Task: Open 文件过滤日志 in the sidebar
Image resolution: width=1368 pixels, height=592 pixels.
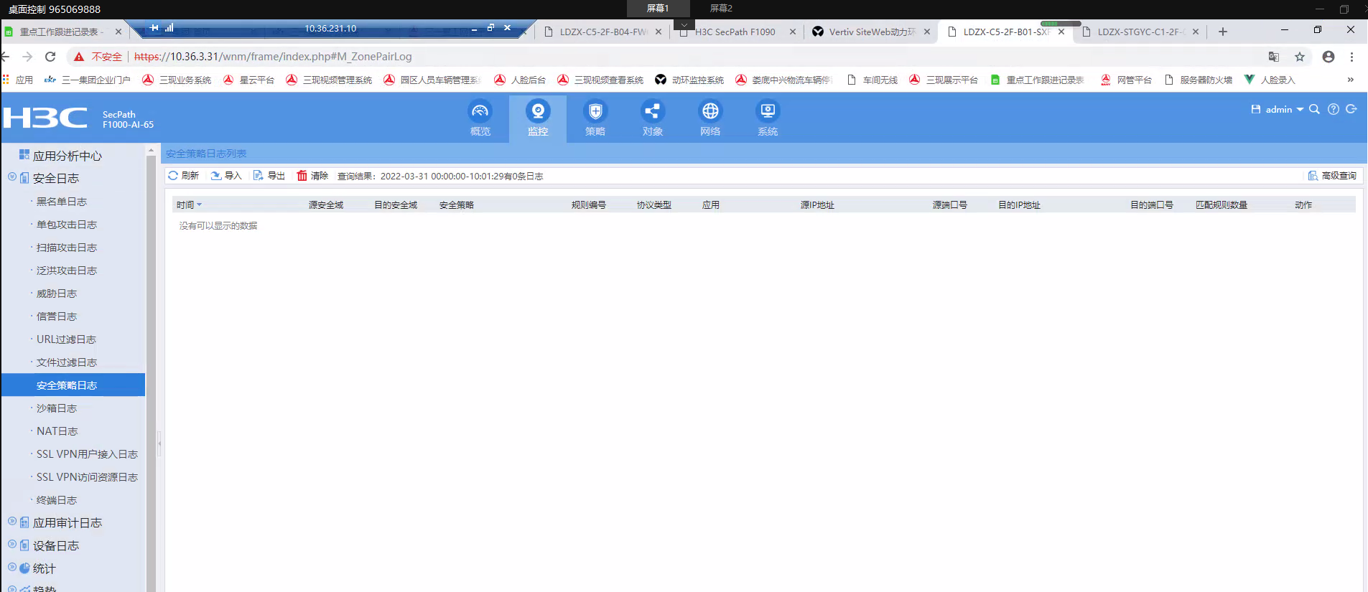Action: click(x=67, y=362)
